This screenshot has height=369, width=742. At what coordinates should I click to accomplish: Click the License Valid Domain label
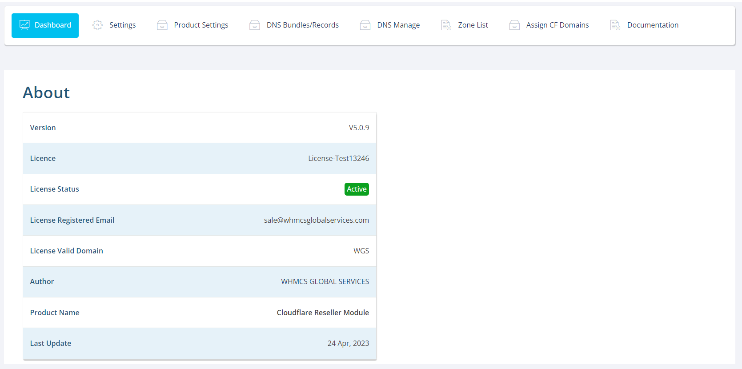67,251
